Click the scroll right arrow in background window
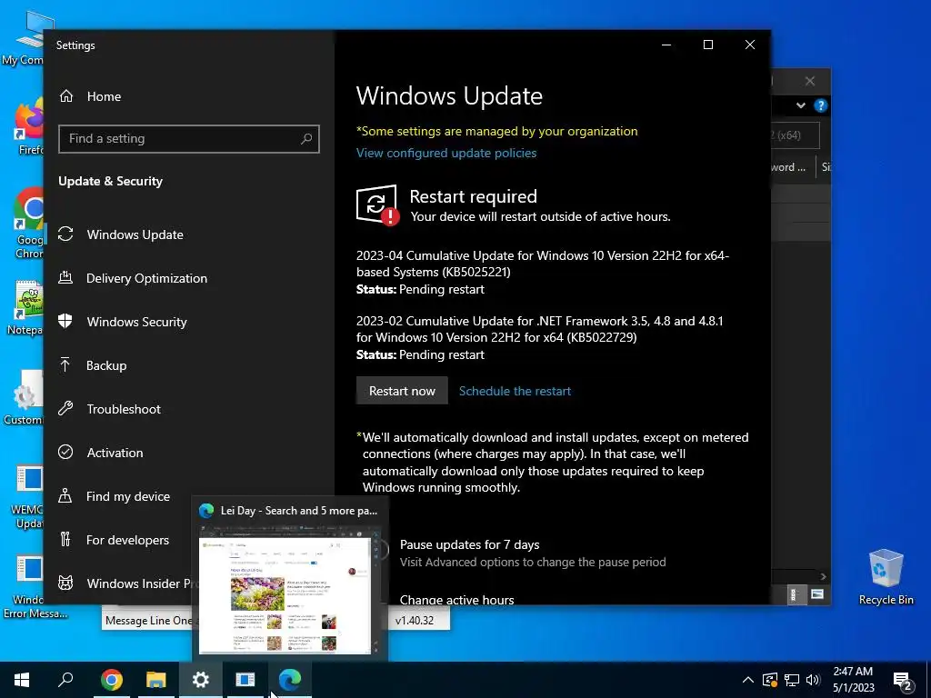The width and height of the screenshot is (931, 698). coord(823,576)
